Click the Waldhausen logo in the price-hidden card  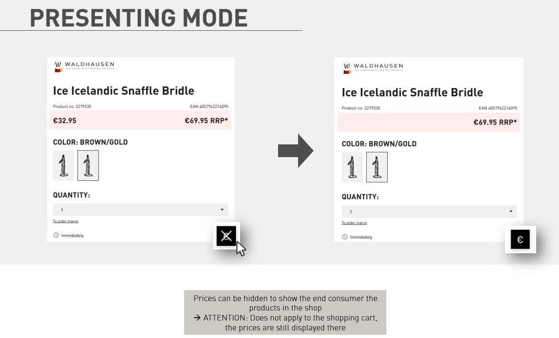click(x=373, y=68)
